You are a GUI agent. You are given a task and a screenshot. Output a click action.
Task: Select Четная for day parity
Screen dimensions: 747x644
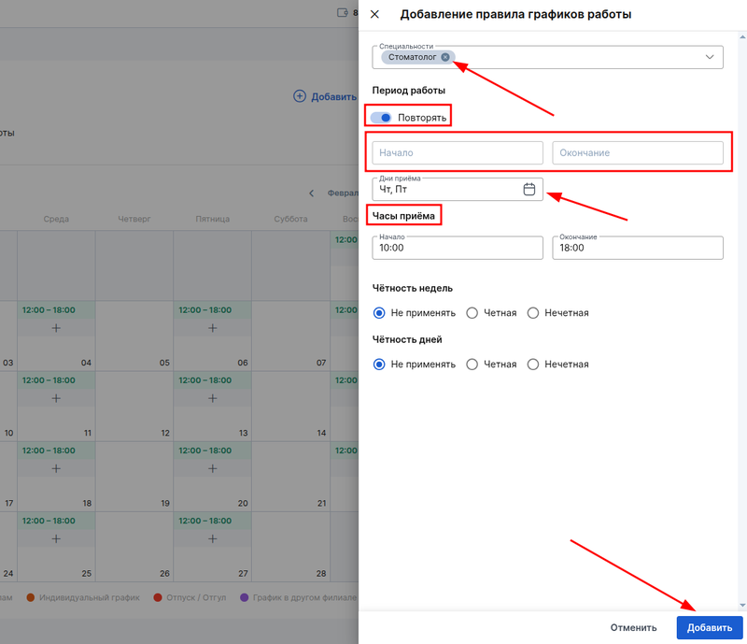coord(472,365)
